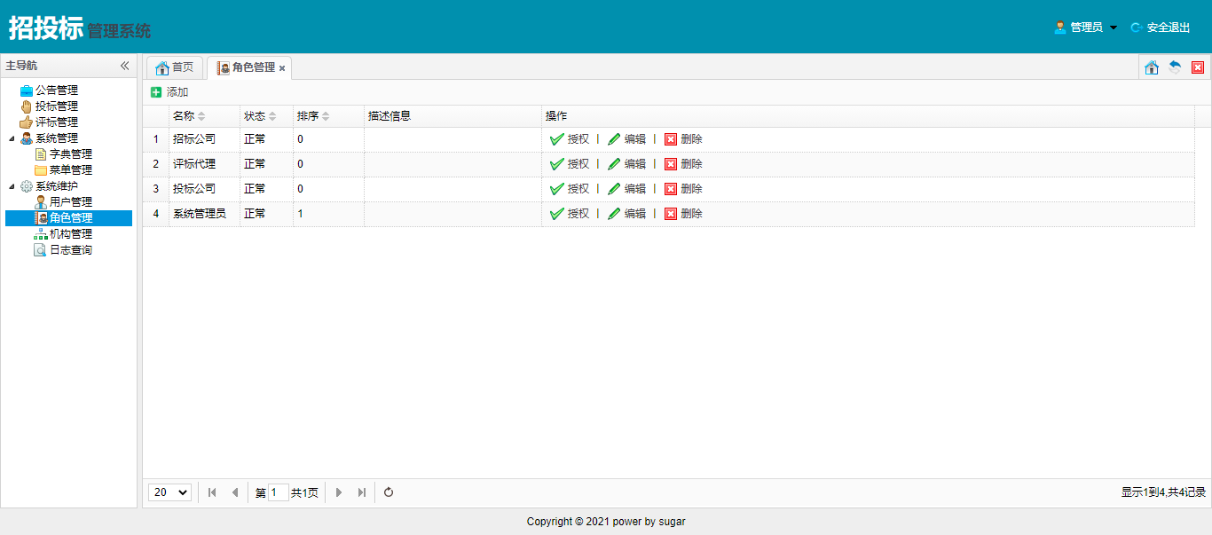Sort by the 状态 column header
This screenshot has height=535, width=1212.
(266, 116)
